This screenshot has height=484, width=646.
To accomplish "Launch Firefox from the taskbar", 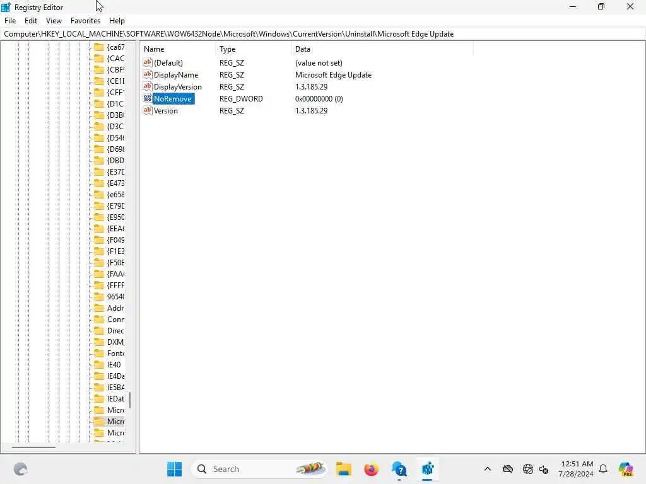I will click(371, 469).
